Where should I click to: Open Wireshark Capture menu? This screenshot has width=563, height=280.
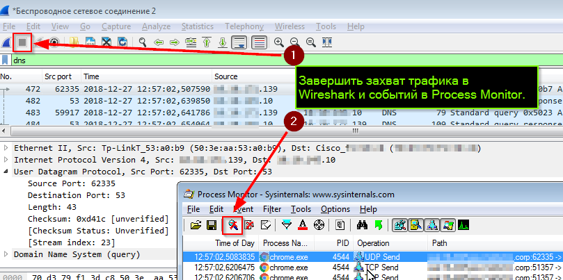click(116, 26)
